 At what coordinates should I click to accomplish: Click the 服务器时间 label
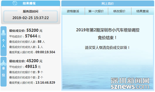[30, 11]
